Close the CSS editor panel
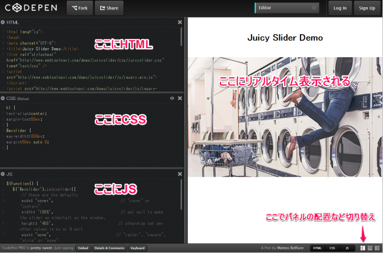The image size is (383, 253). (180, 98)
